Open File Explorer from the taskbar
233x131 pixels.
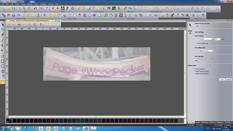pyautogui.click(x=18, y=128)
